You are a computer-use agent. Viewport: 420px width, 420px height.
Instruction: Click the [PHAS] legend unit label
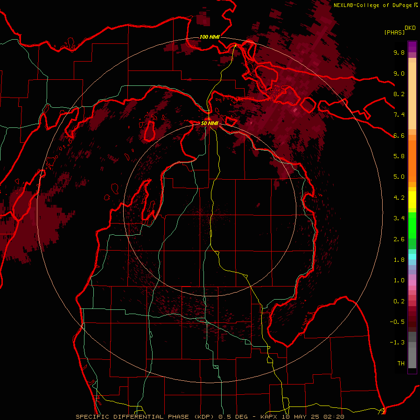394,32
